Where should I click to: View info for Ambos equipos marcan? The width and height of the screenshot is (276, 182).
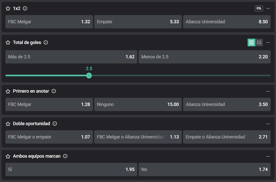(x=65, y=156)
